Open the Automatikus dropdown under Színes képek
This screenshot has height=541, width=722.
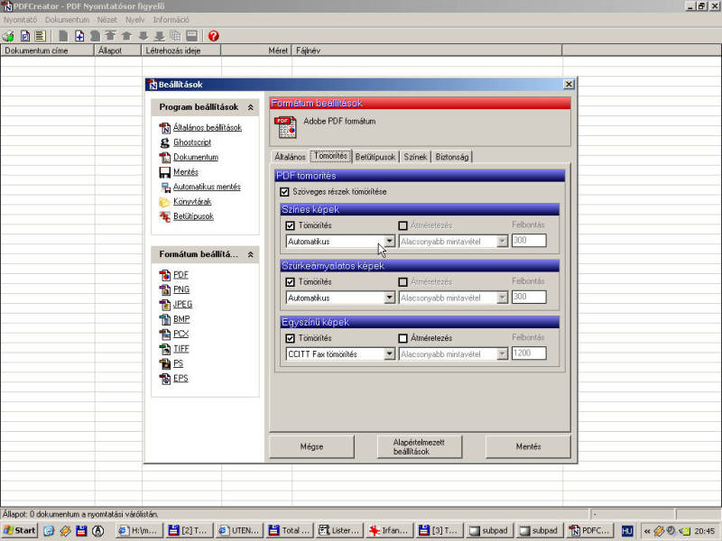coord(390,242)
